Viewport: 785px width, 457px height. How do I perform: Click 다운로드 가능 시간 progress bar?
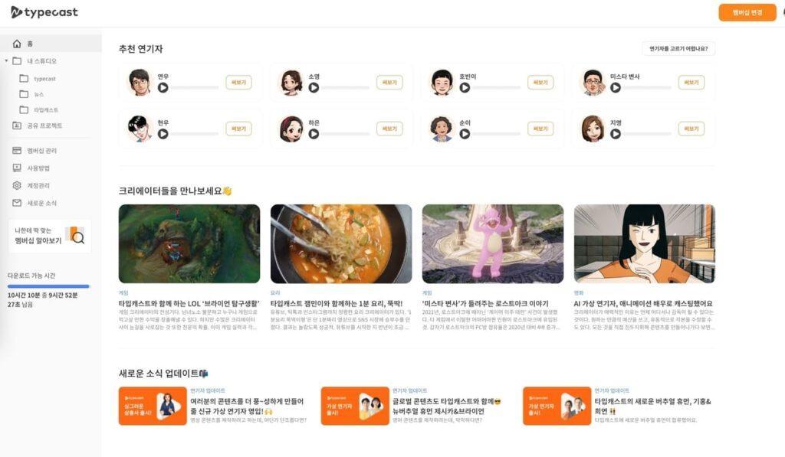[x=48, y=286]
